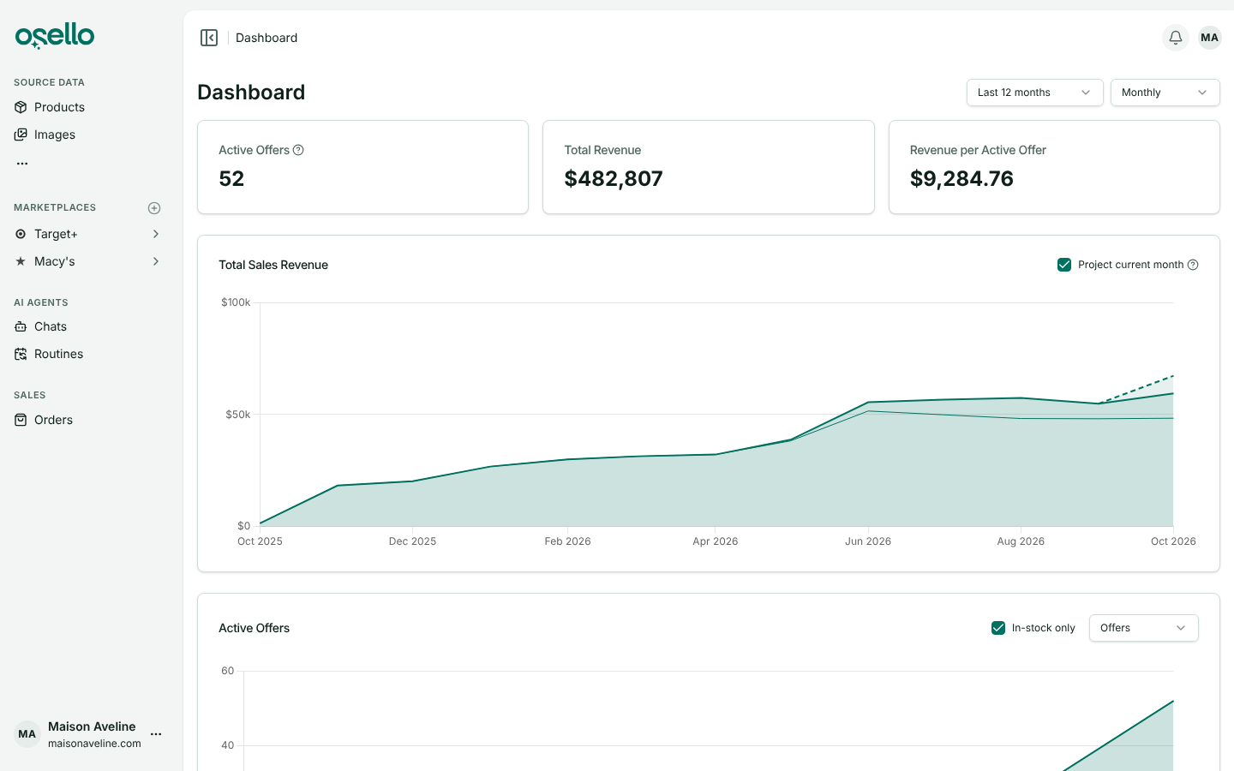Screen dimensions: 1234x771
Task: Expand Macy's marketplace chevron
Action: pyautogui.click(x=156, y=261)
